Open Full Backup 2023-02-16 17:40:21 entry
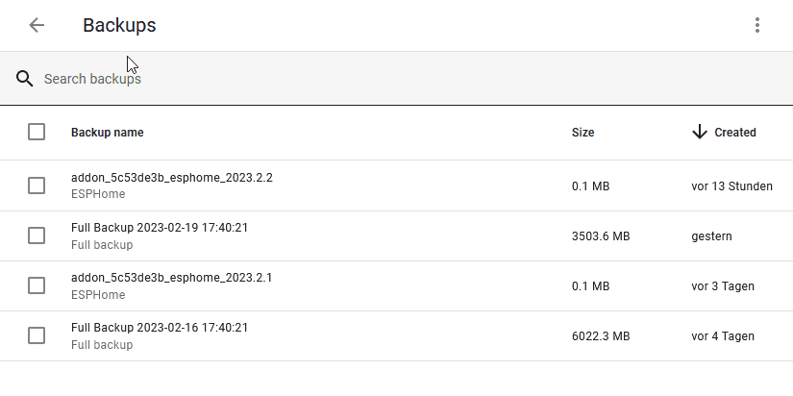The image size is (793, 396). 160,328
